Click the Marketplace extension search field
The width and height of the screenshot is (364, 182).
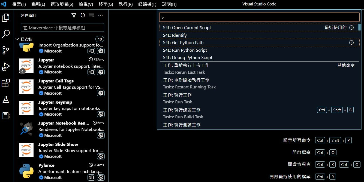click(x=62, y=27)
